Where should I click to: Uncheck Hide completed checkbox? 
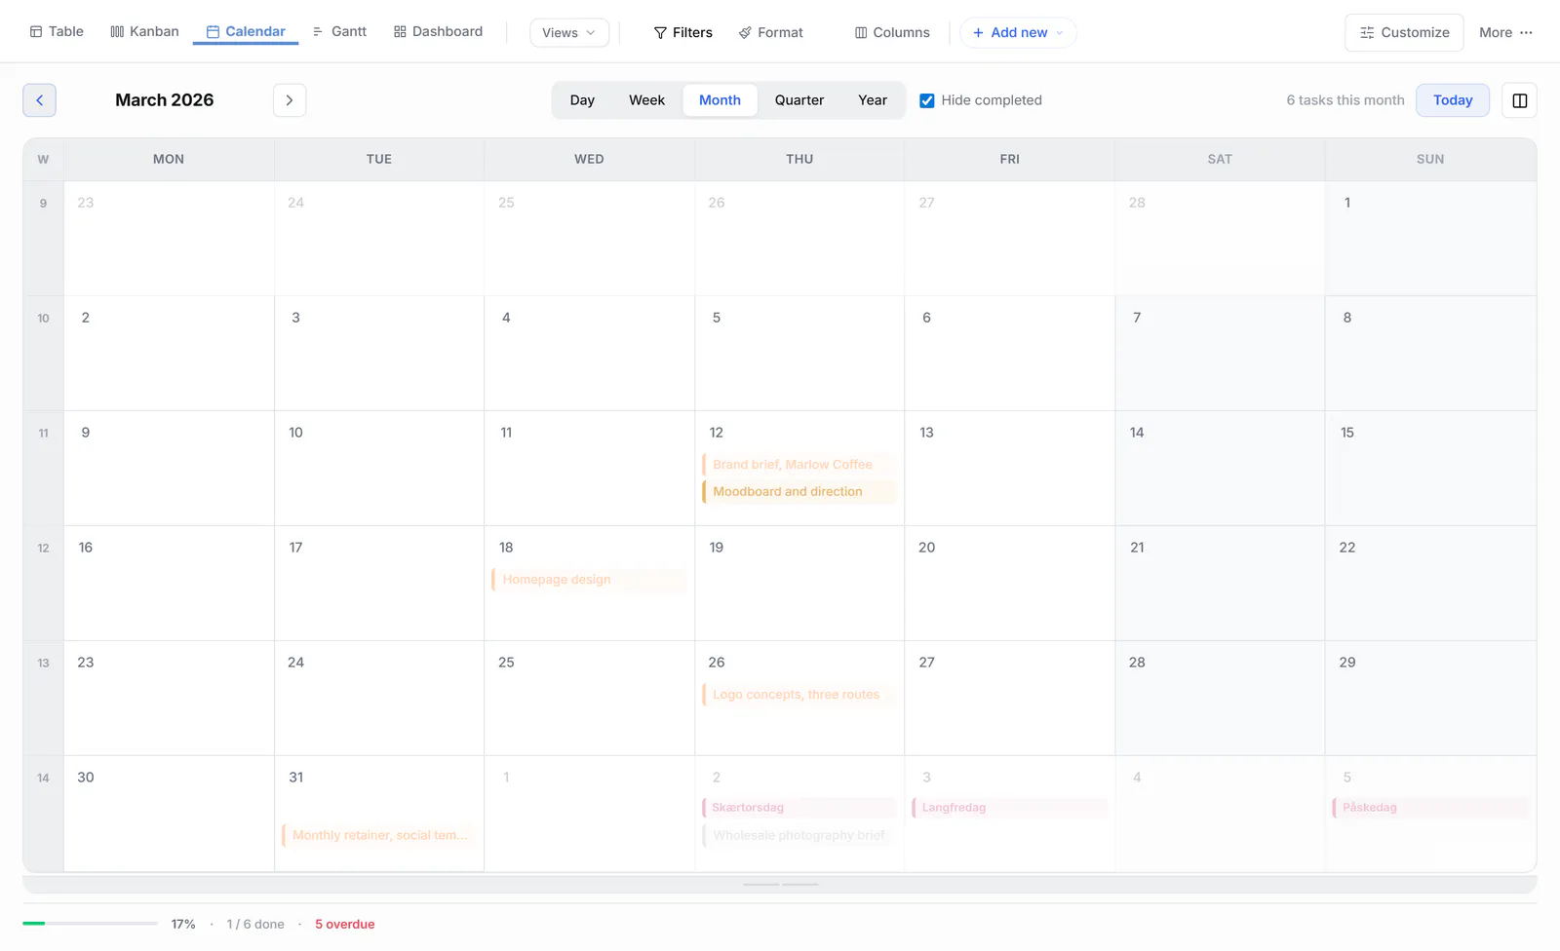pos(927,100)
